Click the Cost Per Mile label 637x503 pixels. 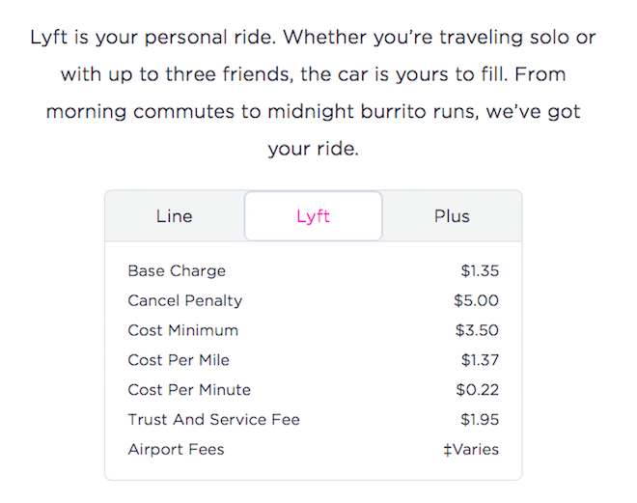[x=179, y=360]
